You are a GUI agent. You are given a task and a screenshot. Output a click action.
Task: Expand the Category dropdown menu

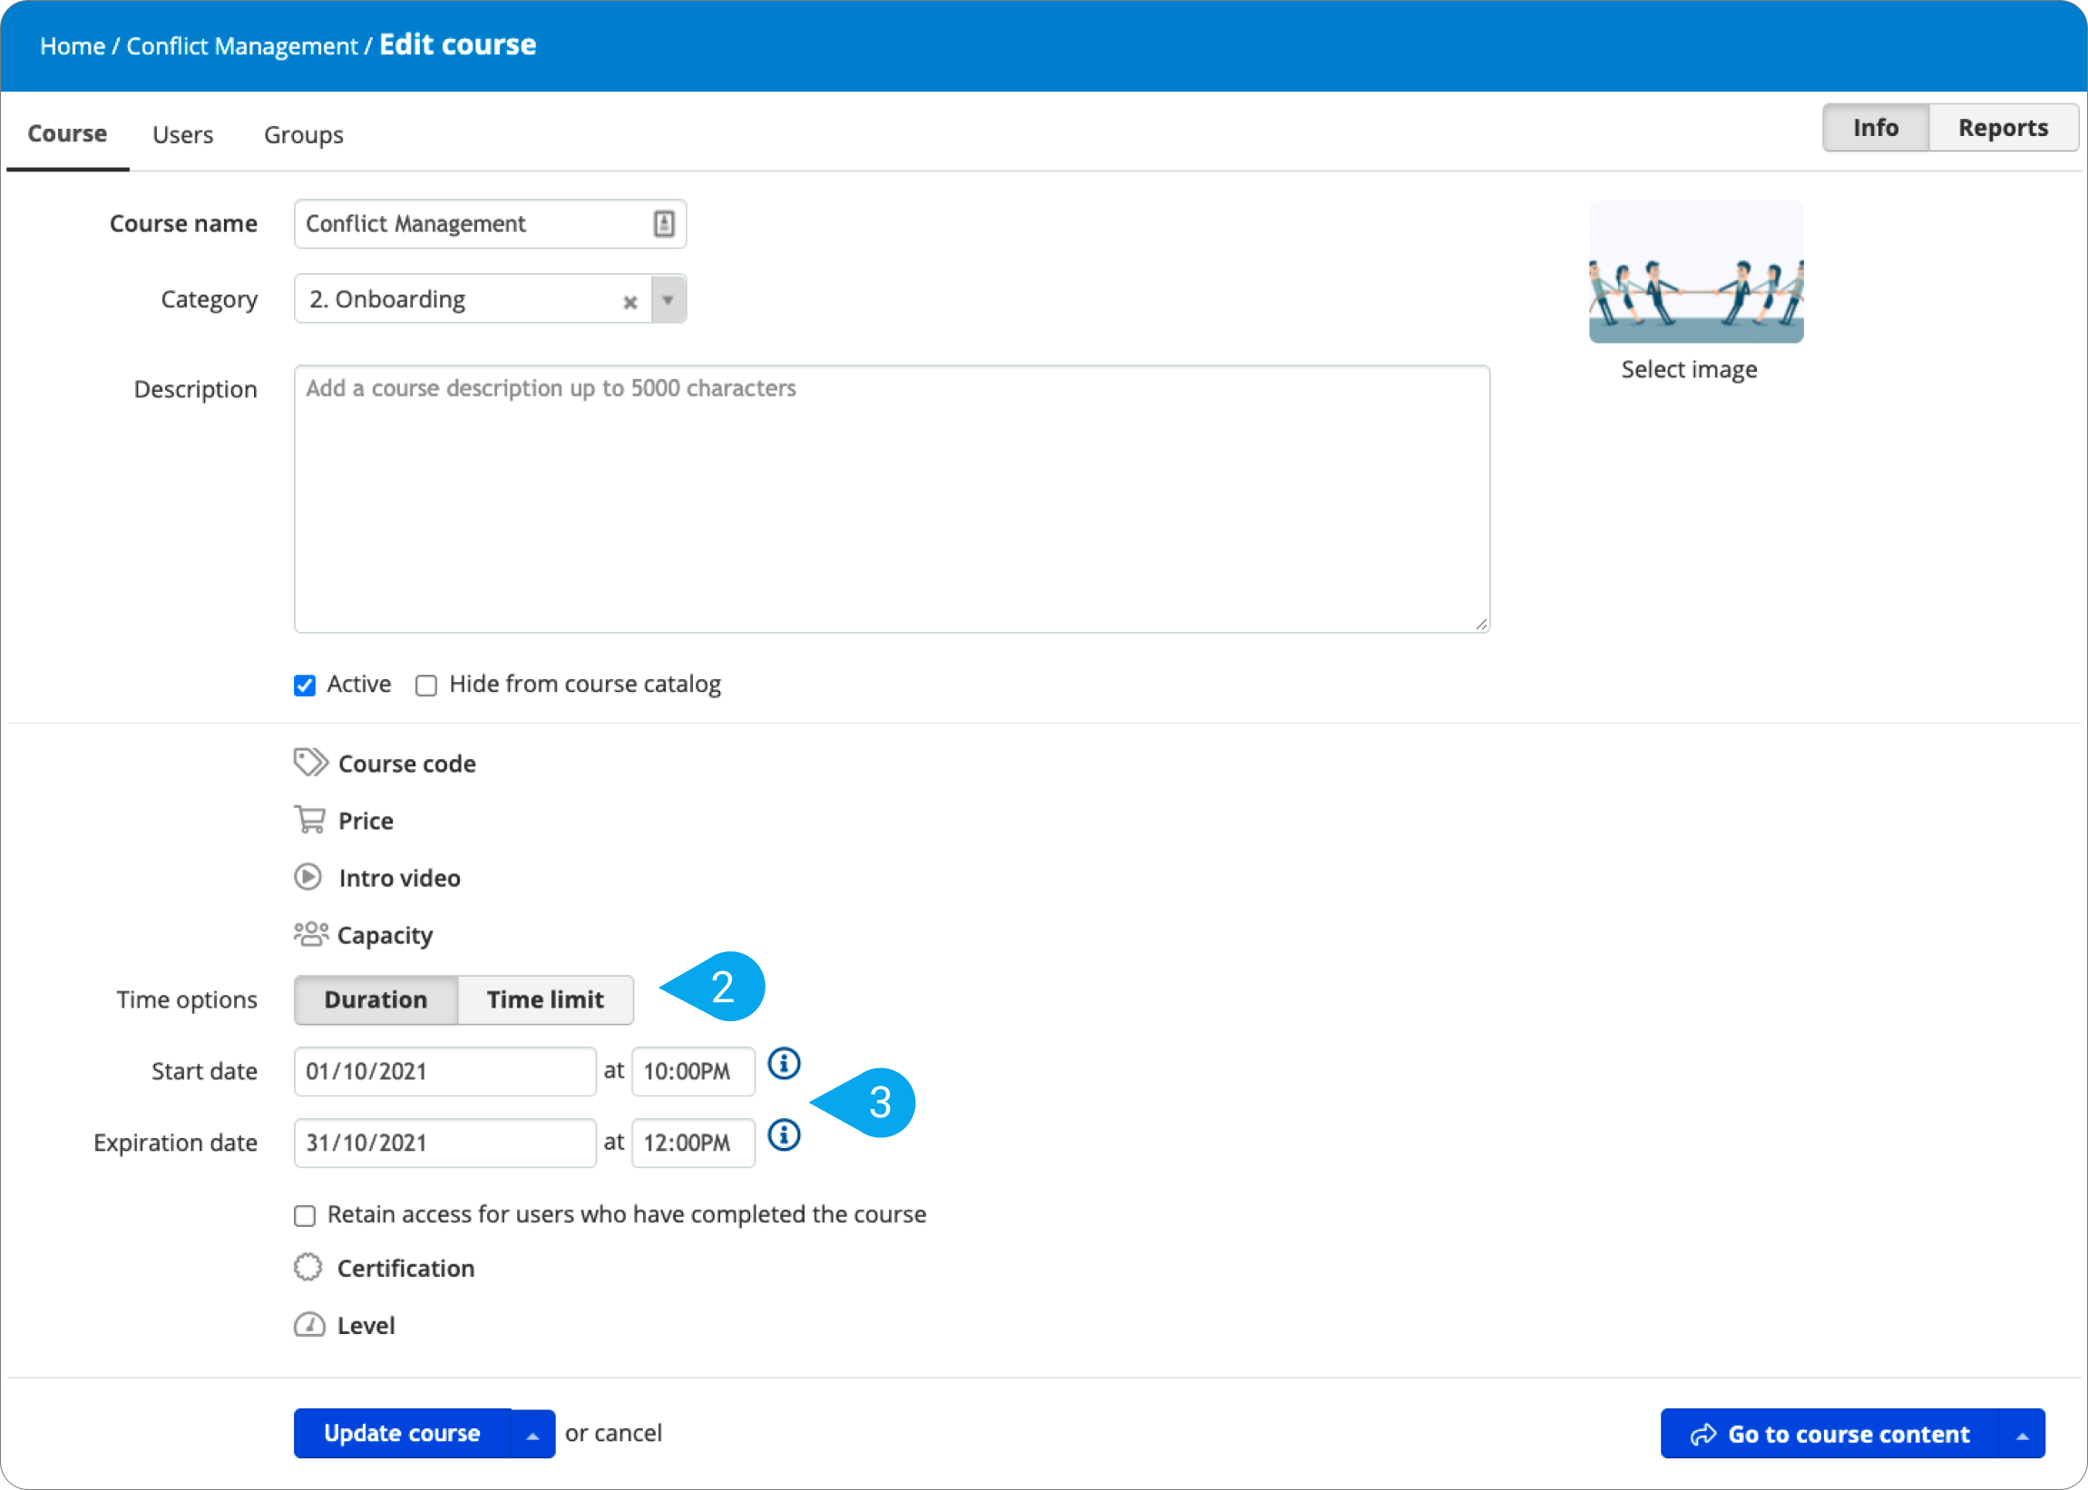[668, 298]
